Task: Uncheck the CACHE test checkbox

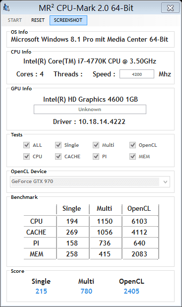Action: point(58,156)
